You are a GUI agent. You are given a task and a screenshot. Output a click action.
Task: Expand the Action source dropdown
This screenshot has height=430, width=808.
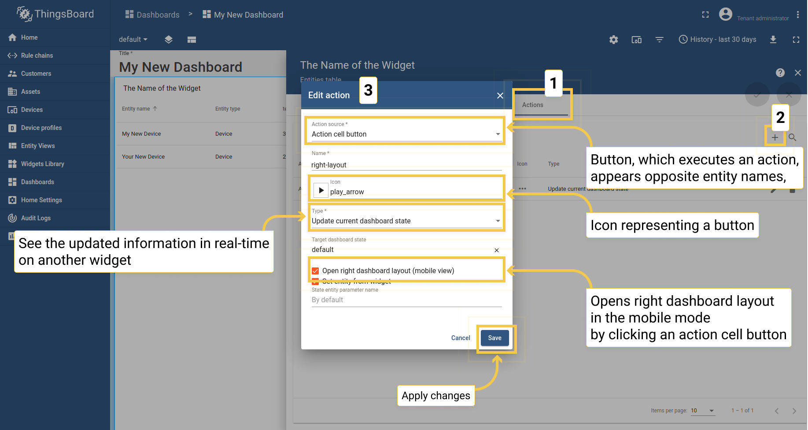pos(406,130)
